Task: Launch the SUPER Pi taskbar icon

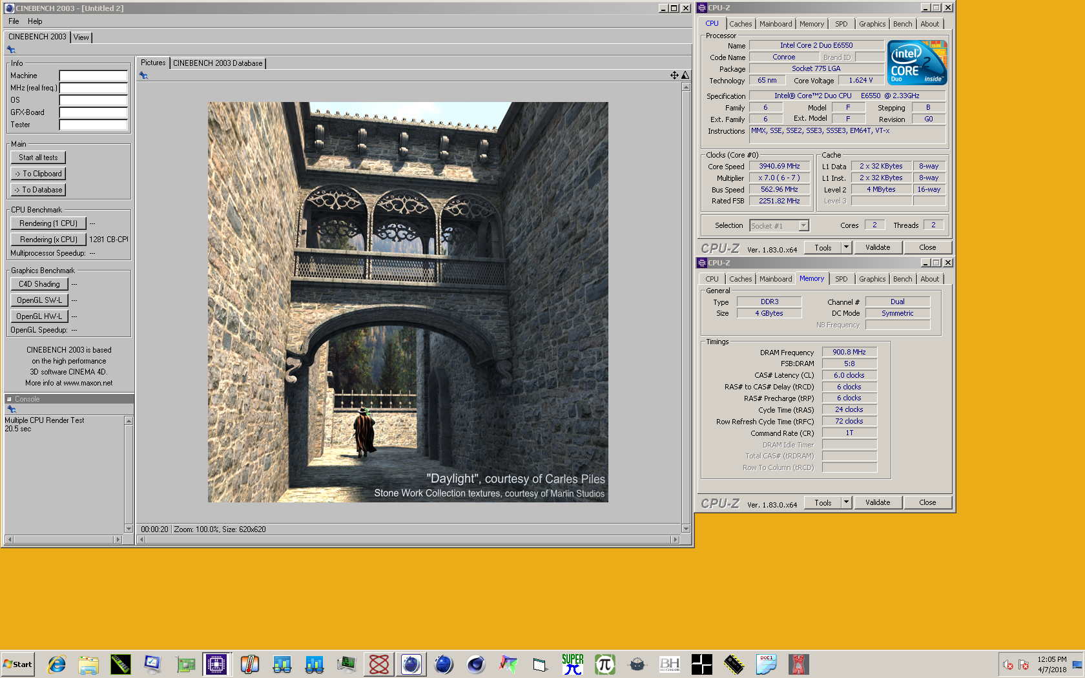Action: tap(573, 664)
